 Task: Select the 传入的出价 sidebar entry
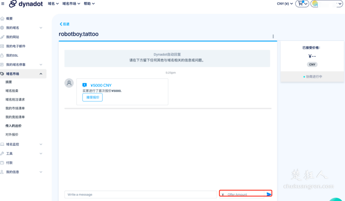(13, 125)
